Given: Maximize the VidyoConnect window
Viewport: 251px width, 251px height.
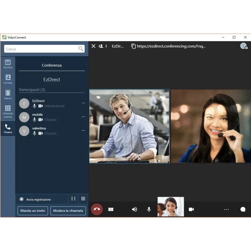Looking at the screenshot, I should [234, 37].
